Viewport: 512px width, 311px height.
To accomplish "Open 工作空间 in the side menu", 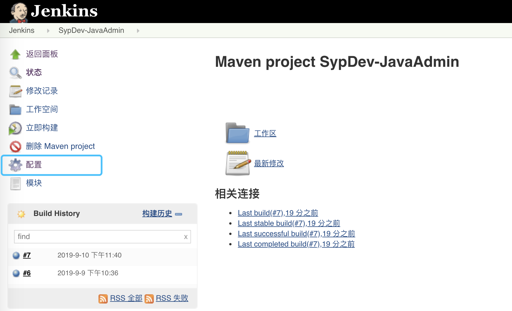I will point(42,109).
